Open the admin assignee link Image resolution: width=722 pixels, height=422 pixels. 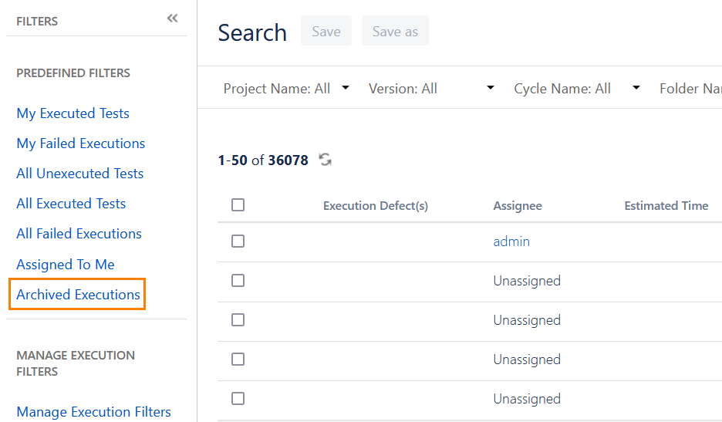pos(511,241)
